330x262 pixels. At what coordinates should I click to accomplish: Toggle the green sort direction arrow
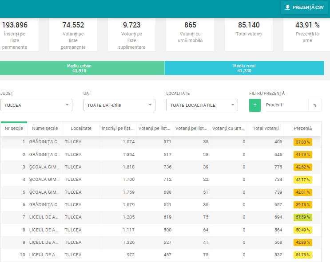[255, 105]
